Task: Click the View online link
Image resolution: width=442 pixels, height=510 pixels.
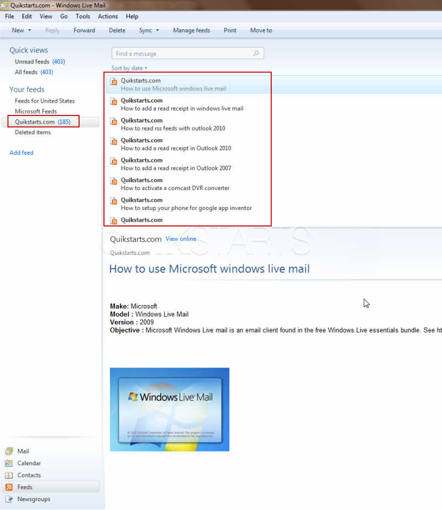Action: pos(181,239)
